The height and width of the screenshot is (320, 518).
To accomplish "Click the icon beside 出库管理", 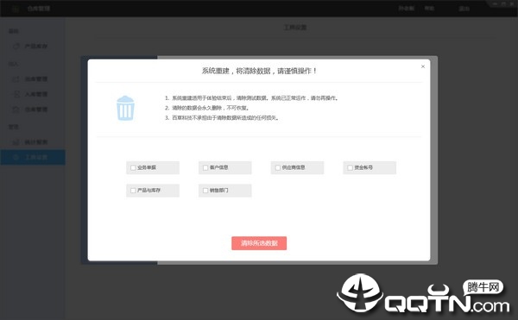I will point(16,79).
